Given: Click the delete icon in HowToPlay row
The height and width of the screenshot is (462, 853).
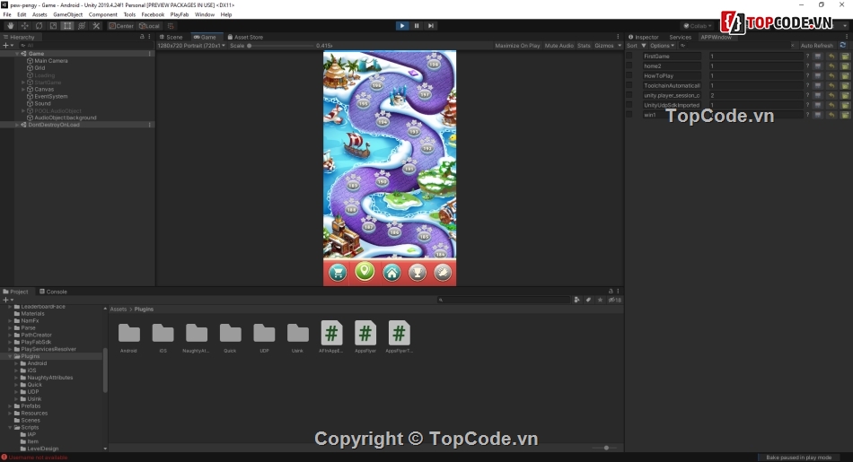Looking at the screenshot, I should click(x=845, y=75).
